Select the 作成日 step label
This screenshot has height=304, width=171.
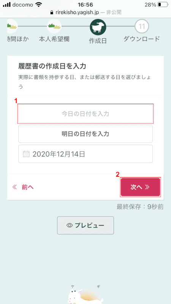[98, 41]
